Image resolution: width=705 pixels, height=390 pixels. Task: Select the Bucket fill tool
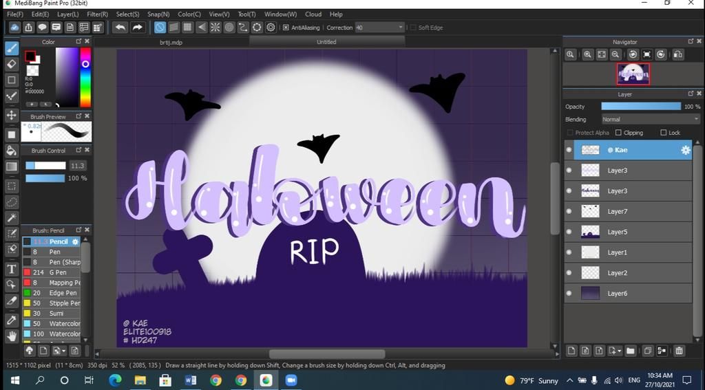coord(12,151)
